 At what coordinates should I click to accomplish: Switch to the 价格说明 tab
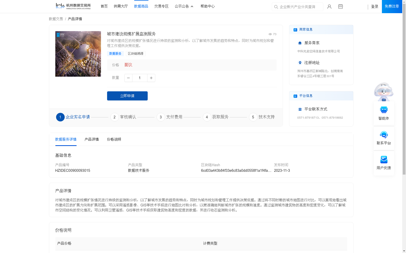(113, 139)
